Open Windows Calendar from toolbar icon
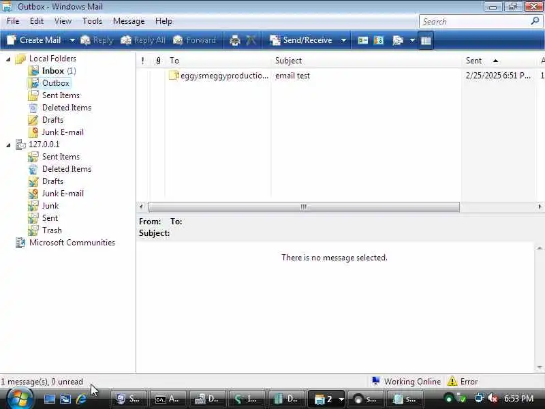Image resolution: width=545 pixels, height=409 pixels. point(379,40)
